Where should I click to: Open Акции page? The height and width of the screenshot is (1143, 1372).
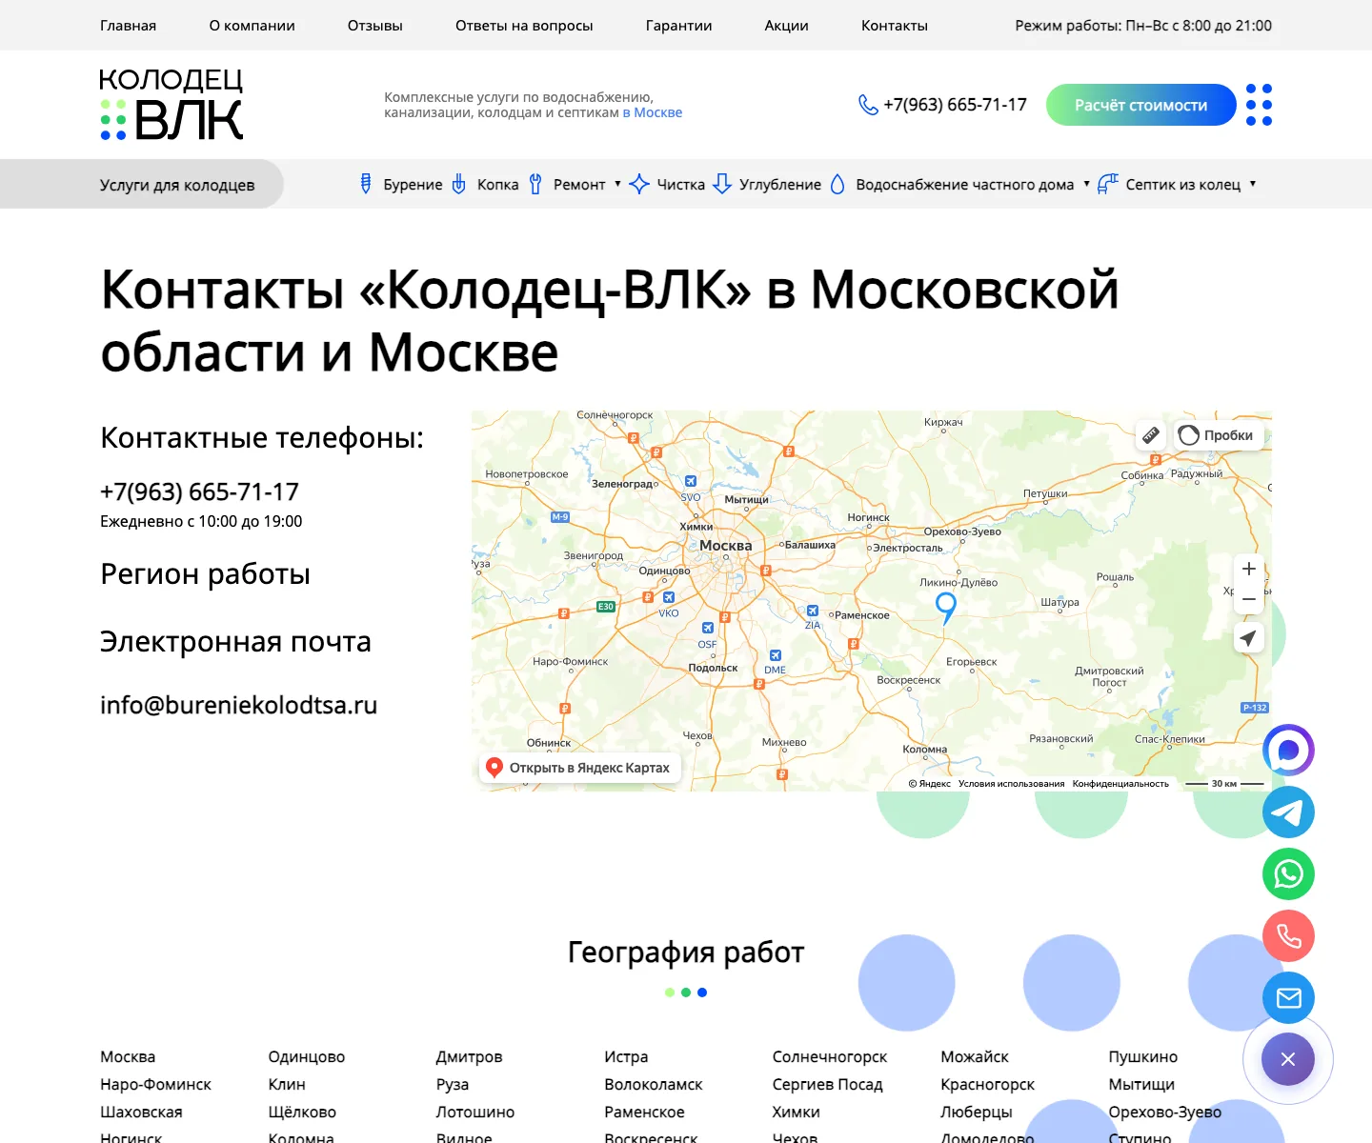[786, 26]
